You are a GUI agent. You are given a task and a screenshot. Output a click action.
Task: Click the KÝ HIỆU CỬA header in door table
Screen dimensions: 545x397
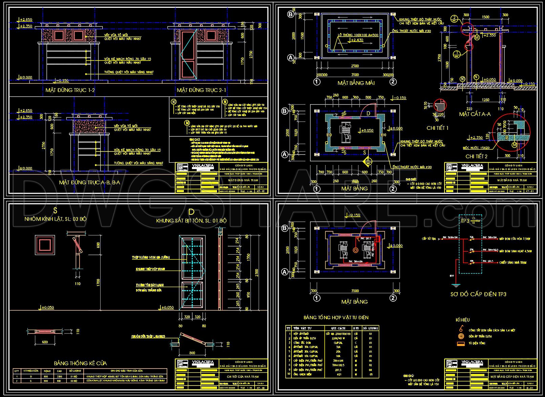(31, 371)
